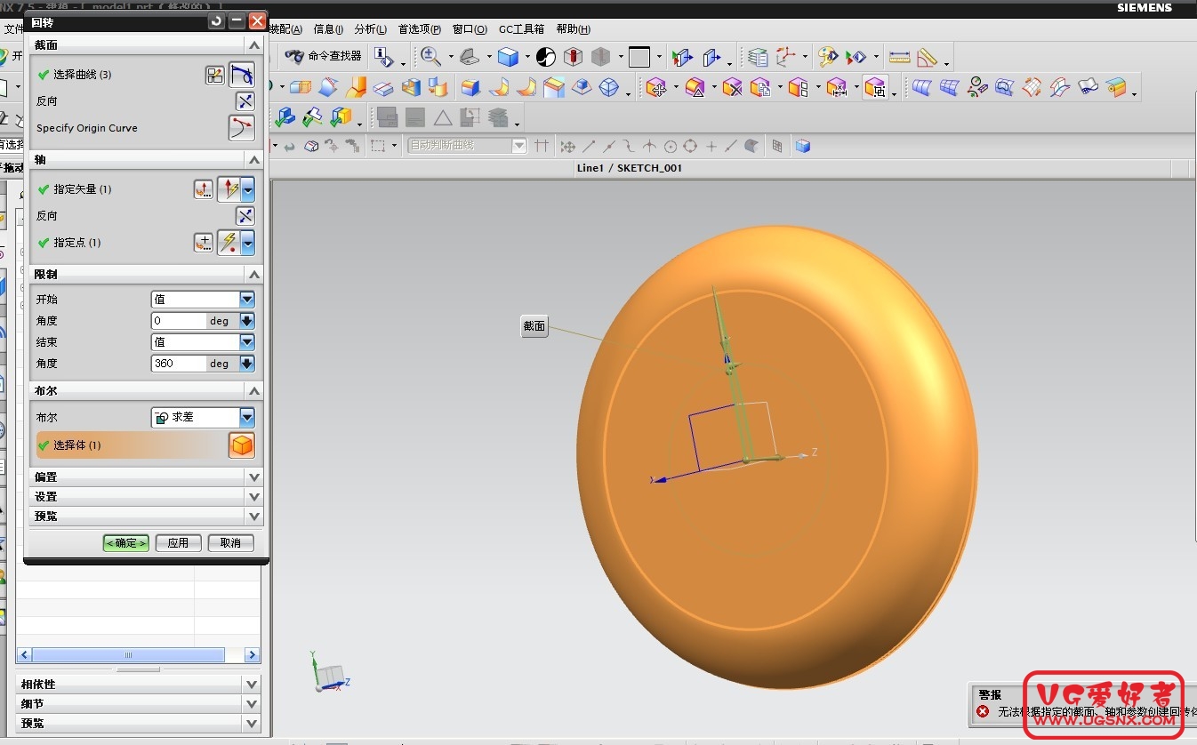Open the point dialog icon beside 指定点

[x=204, y=243]
